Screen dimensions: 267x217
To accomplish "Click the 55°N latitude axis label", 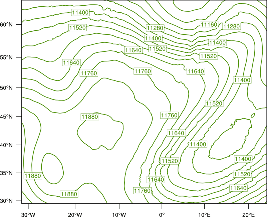I will 6,57.
